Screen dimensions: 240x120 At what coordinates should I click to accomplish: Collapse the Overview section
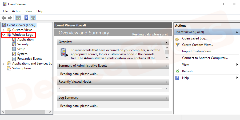166,42
